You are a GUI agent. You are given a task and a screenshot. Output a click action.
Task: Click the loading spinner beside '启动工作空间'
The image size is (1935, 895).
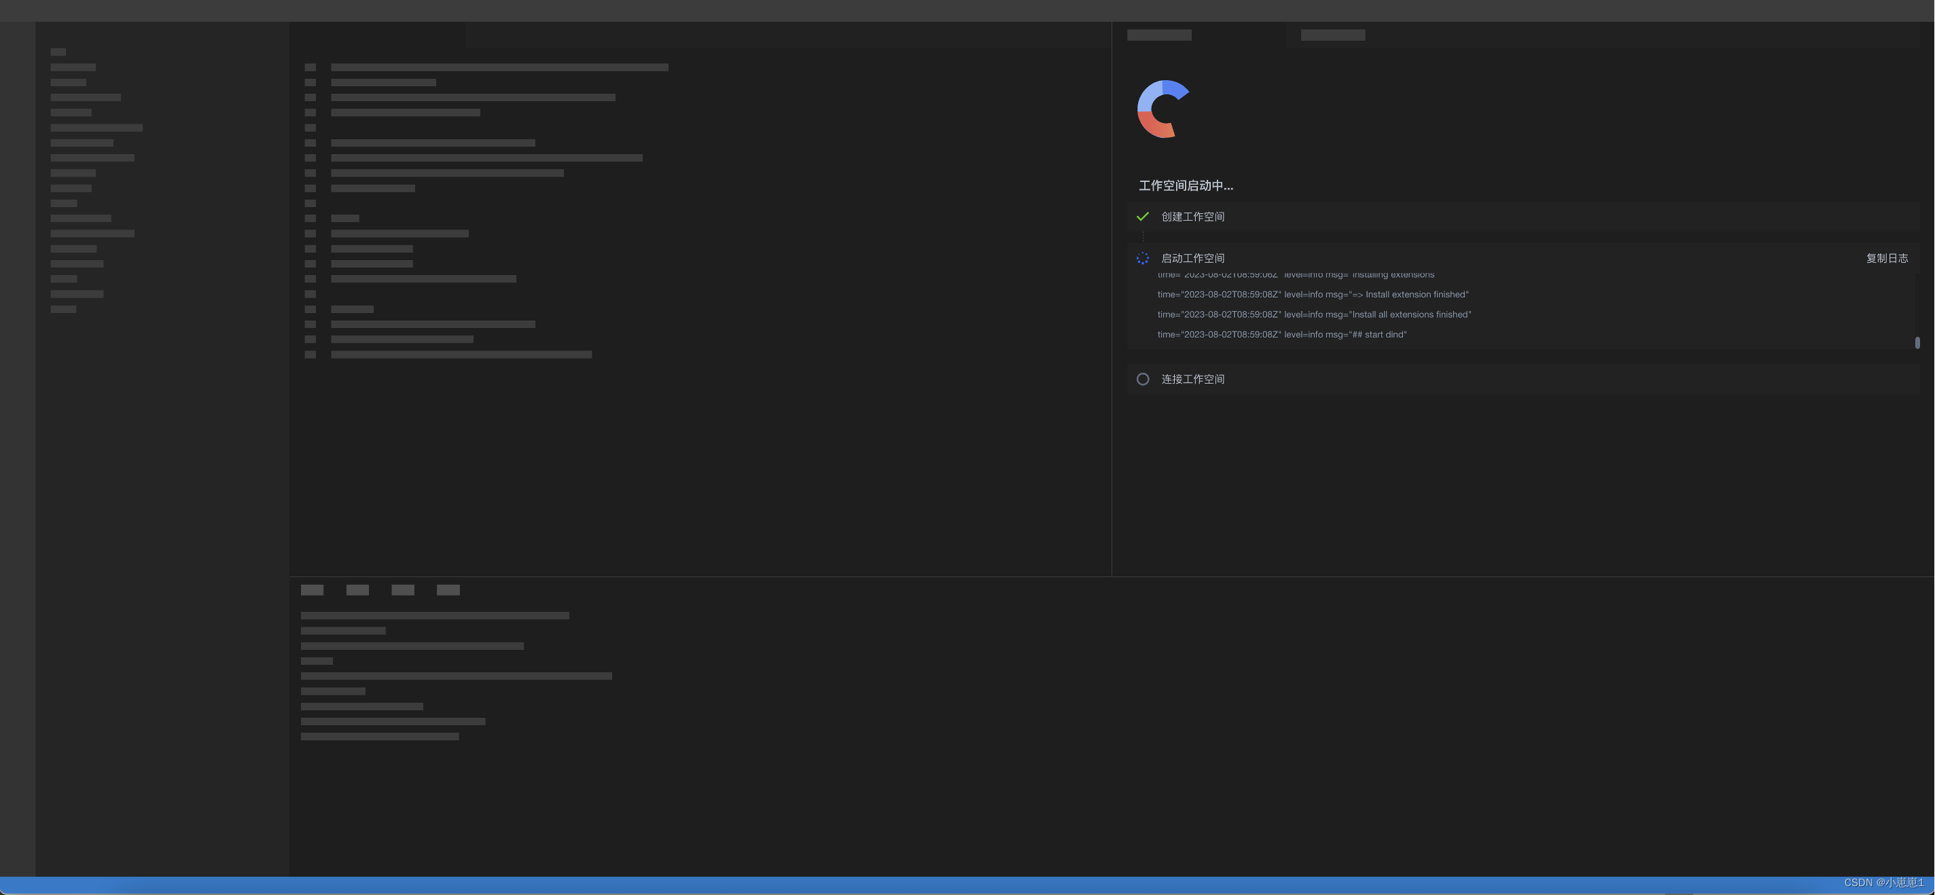pos(1143,258)
